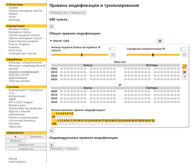Image resolution: width=196 pixels, height=168 pixels.
Task: Click sidebar Отменить button
Action: coord(15,141)
